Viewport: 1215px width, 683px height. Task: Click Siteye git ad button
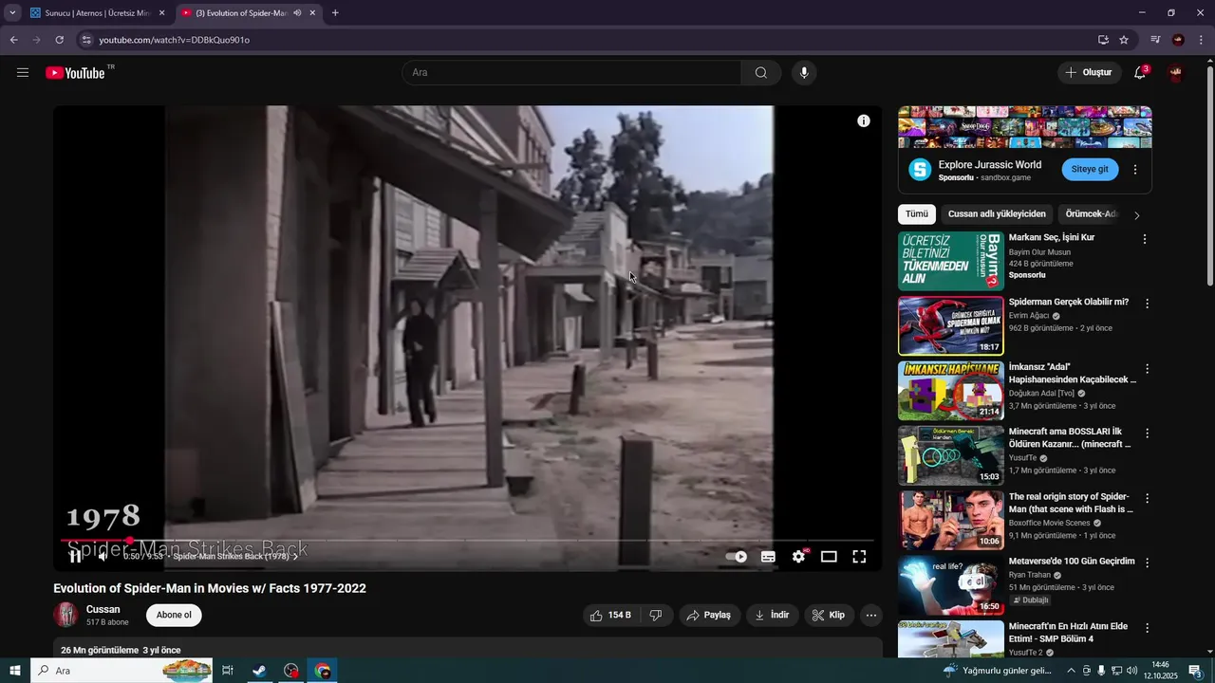(1090, 170)
